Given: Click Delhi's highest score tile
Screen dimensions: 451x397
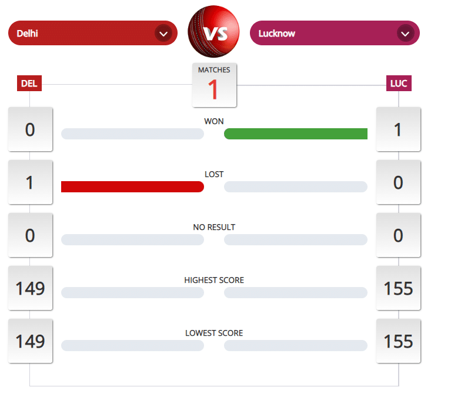Looking at the screenshot, I should pyautogui.click(x=30, y=288).
